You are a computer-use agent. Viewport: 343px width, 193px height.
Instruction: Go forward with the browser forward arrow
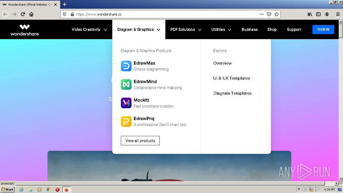tap(14, 14)
